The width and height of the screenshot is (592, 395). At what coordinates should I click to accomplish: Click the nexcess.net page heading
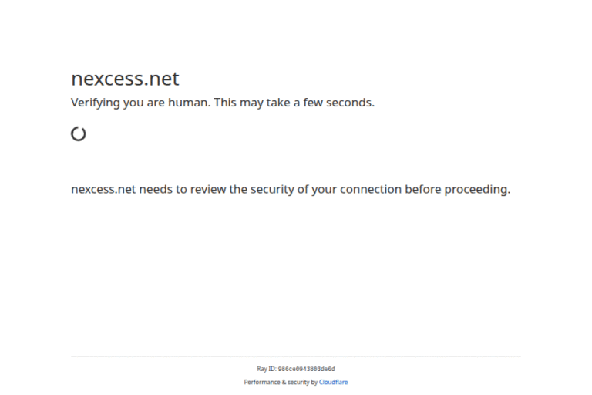click(x=125, y=79)
